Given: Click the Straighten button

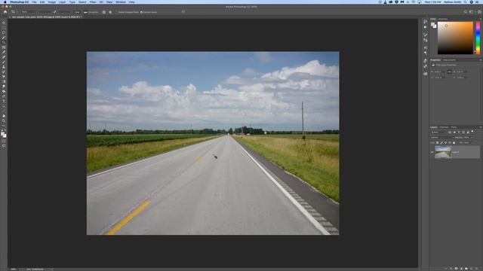Looking at the screenshot, I should 91,12.
